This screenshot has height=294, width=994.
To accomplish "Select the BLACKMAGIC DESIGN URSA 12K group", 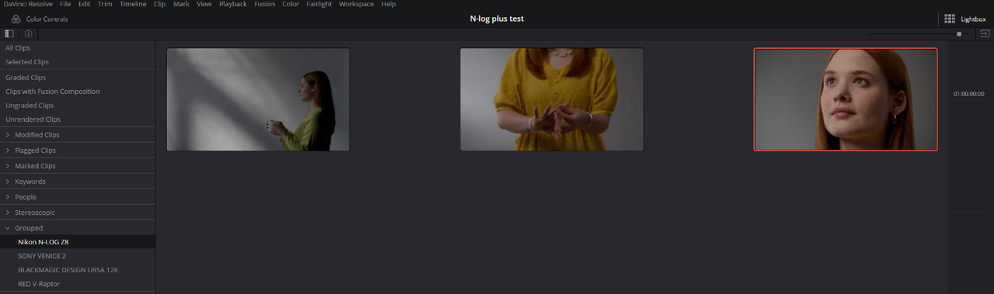I will pos(78,270).
